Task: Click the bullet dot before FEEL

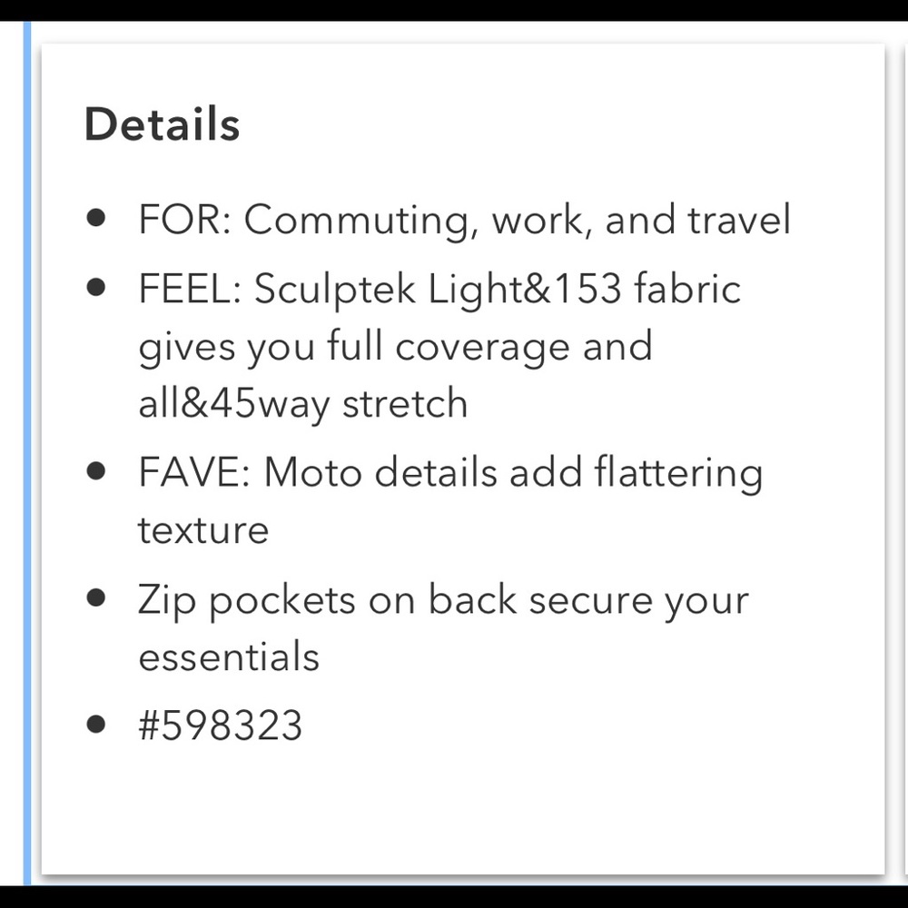Action: tap(96, 289)
